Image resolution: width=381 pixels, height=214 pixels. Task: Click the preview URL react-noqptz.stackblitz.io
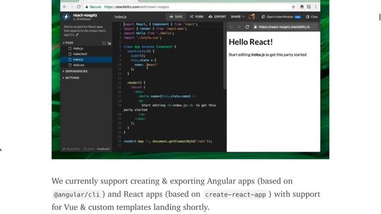tap(284, 27)
